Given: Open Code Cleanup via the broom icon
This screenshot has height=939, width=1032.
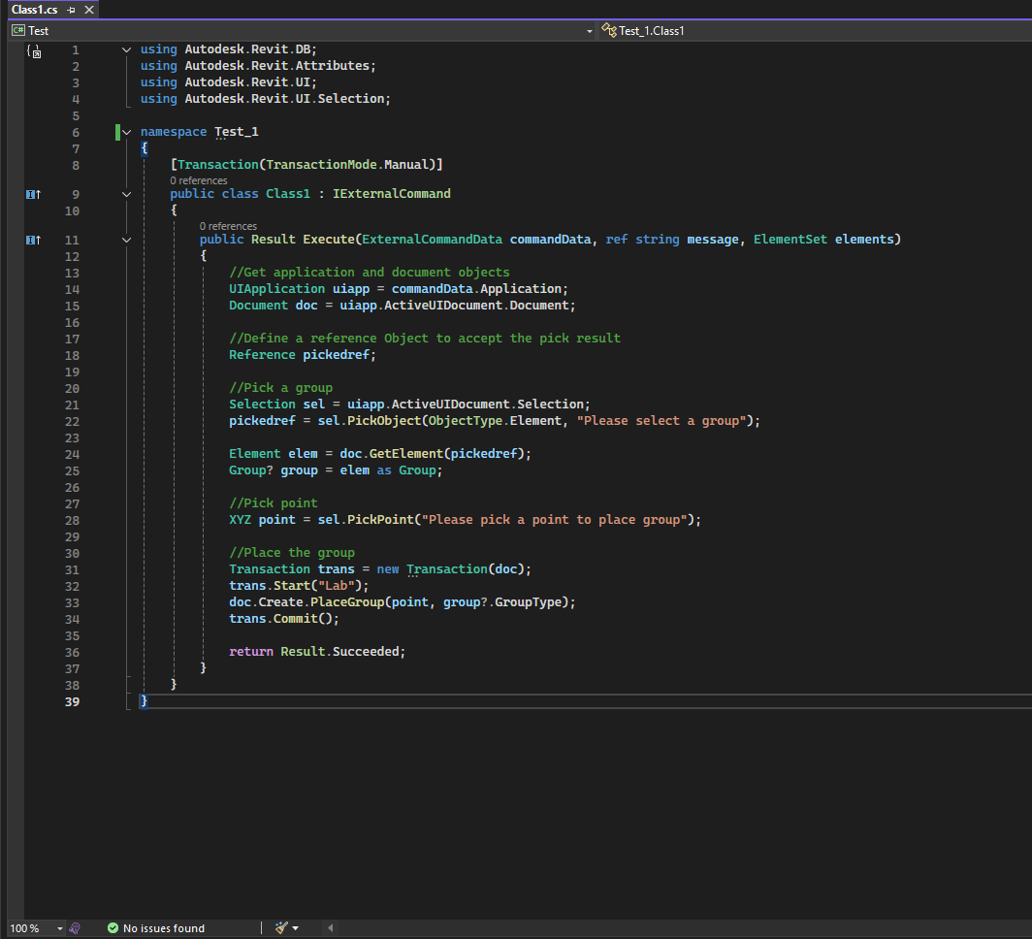Looking at the screenshot, I should (280, 927).
